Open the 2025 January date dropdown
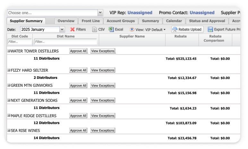 (x=62, y=29)
